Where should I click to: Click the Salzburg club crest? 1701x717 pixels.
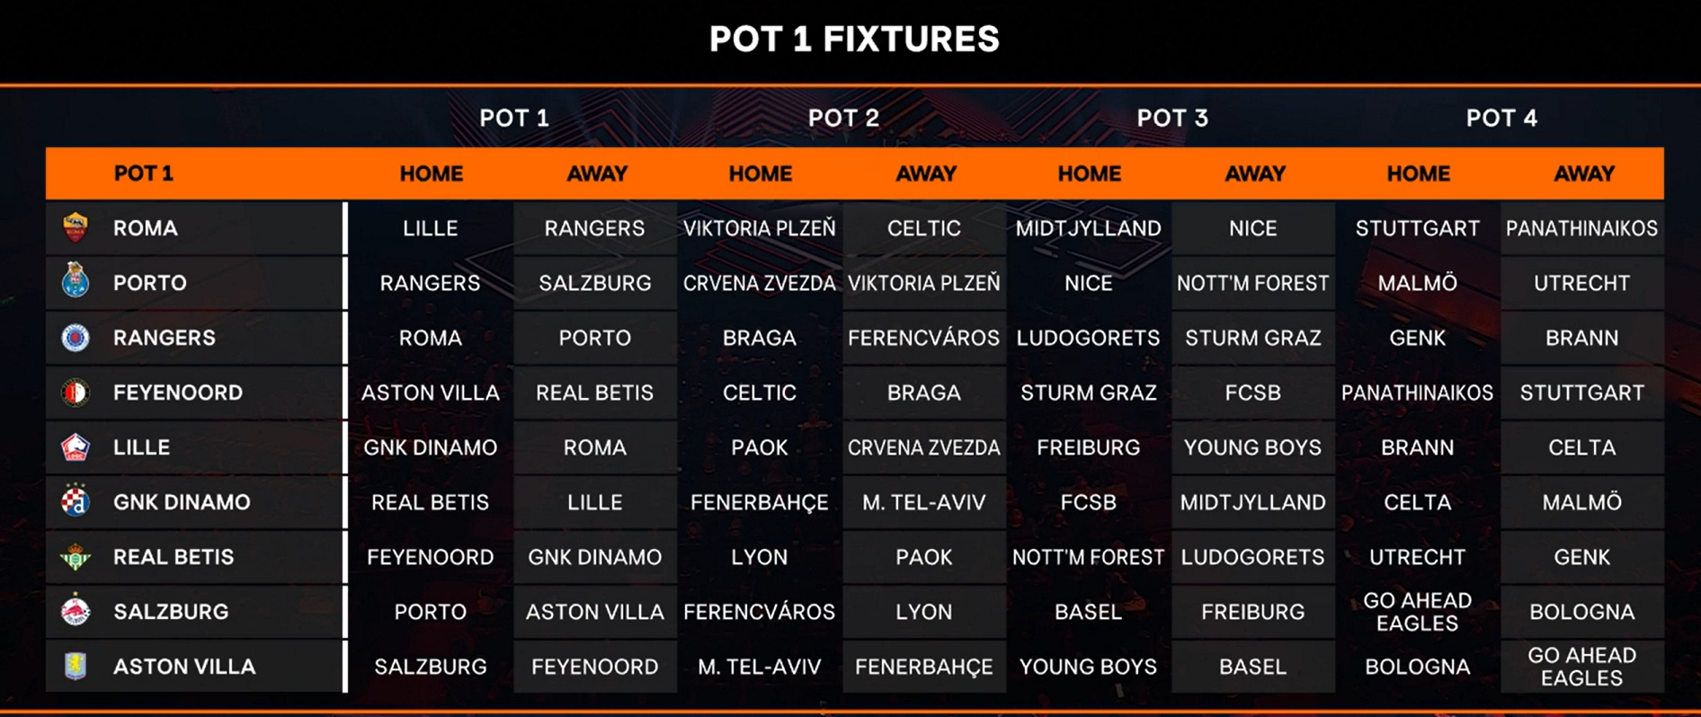click(76, 611)
